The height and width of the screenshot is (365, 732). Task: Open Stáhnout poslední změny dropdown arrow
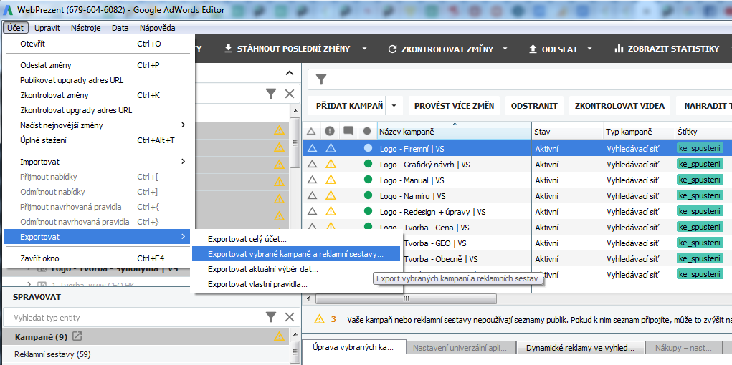coord(365,49)
